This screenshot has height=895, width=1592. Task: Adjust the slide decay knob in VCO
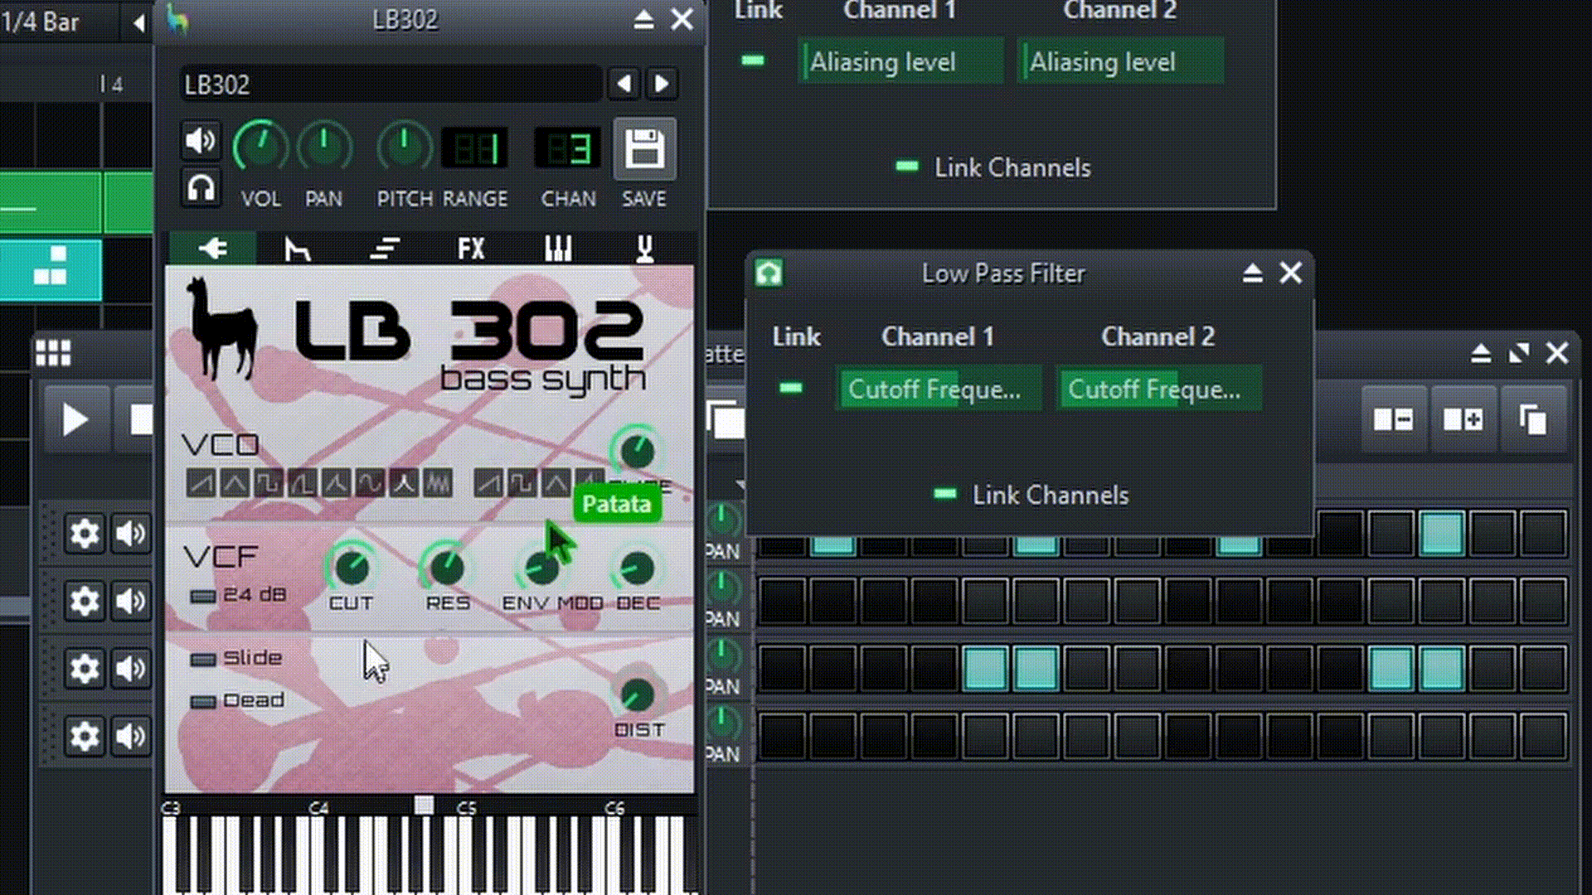(x=637, y=452)
